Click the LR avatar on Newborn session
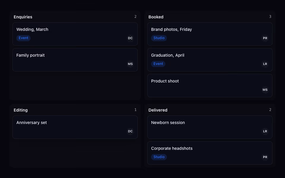 [x=265, y=131]
